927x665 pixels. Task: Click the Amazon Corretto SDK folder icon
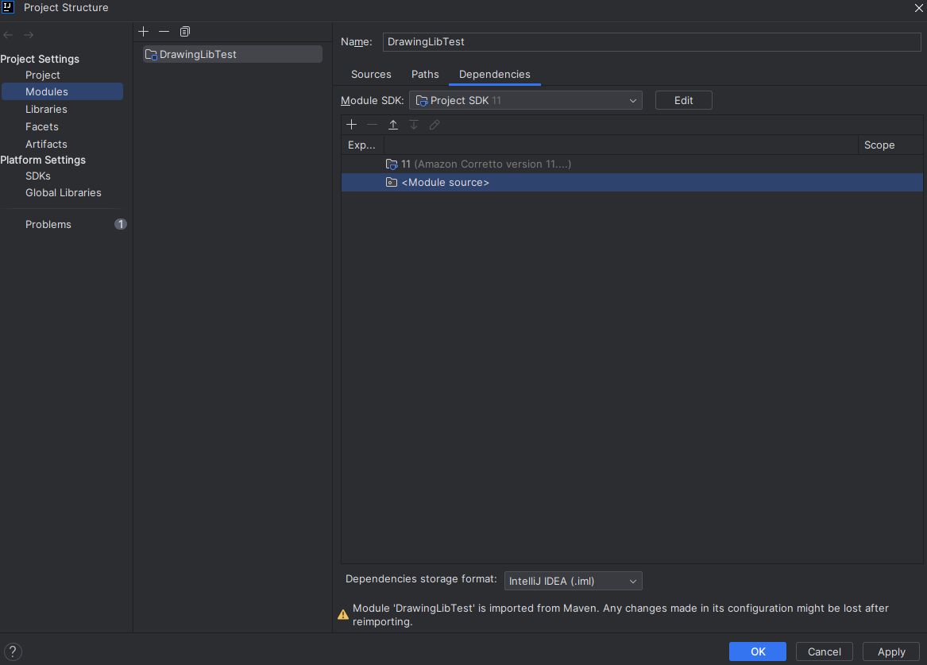(x=392, y=164)
